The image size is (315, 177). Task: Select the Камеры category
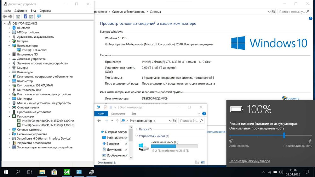[x=22, y=68]
